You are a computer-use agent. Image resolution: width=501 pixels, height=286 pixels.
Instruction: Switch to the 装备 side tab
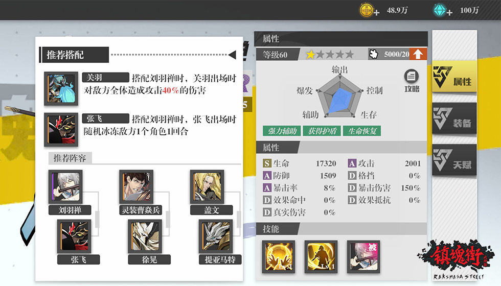tap(454, 118)
